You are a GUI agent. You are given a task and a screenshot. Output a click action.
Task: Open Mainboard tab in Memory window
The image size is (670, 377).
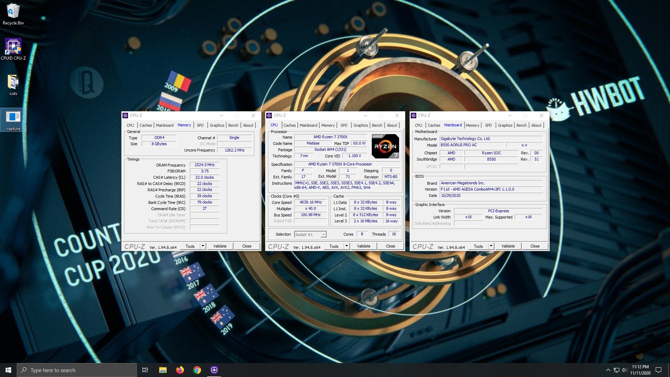[x=165, y=125]
